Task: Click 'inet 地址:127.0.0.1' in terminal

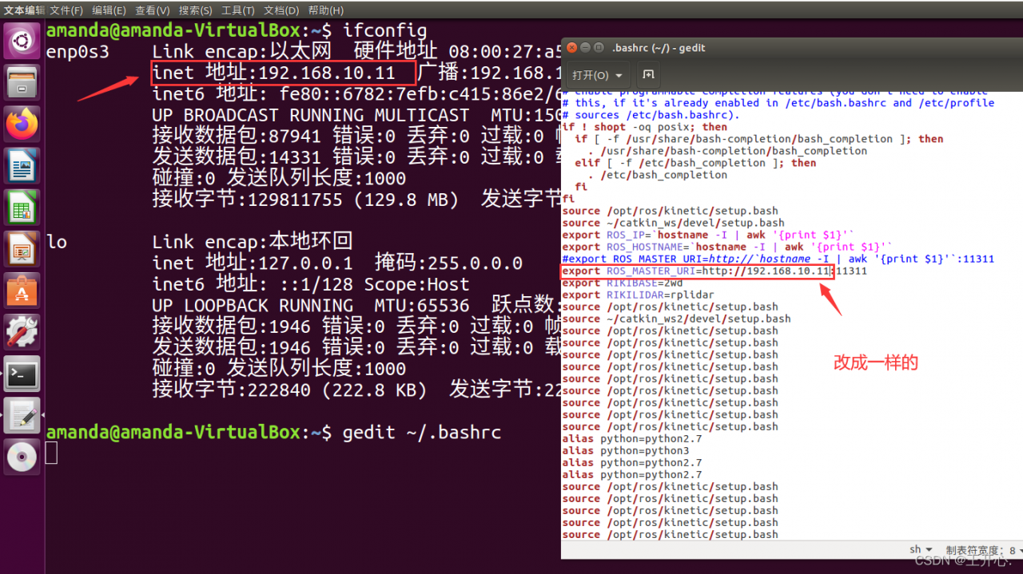Action: [x=252, y=263]
